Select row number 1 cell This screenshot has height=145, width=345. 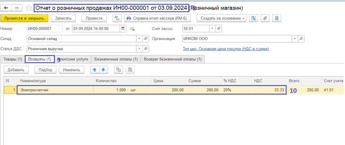tap(10, 90)
